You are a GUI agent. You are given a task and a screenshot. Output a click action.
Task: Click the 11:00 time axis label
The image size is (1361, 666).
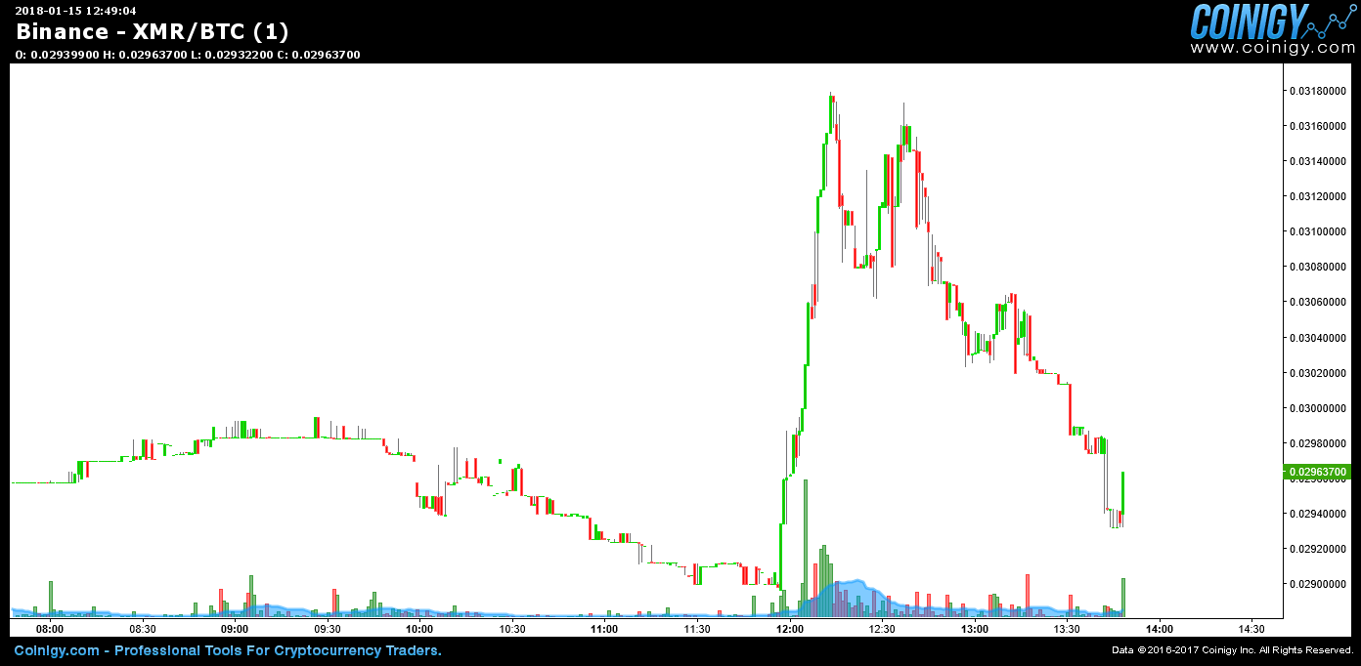coord(604,629)
